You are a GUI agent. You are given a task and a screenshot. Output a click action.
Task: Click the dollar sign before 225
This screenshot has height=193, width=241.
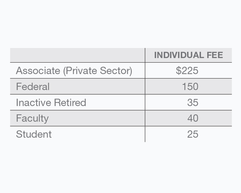[x=179, y=71]
